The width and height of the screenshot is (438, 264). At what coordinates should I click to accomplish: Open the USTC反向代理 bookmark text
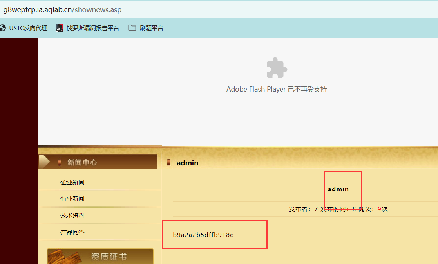point(28,28)
